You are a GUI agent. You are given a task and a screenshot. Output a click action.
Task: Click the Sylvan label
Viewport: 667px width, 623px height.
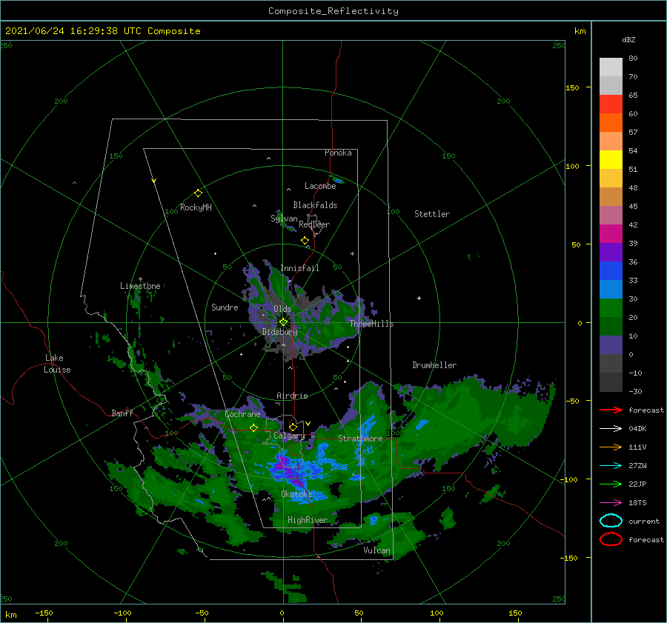284,219
